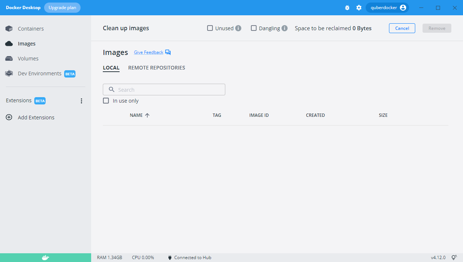Check the In use only checkbox

click(106, 101)
